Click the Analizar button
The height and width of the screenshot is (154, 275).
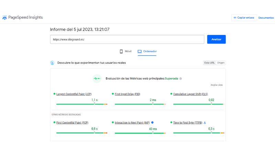217,39
